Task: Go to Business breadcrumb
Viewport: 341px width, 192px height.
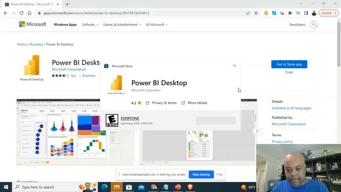Action: 36,44
